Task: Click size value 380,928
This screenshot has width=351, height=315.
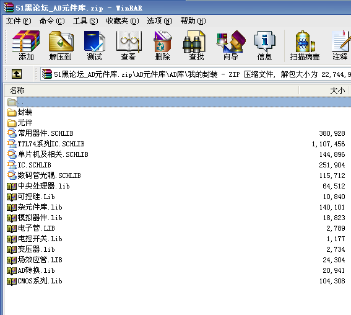Action: pyautogui.click(x=332, y=133)
